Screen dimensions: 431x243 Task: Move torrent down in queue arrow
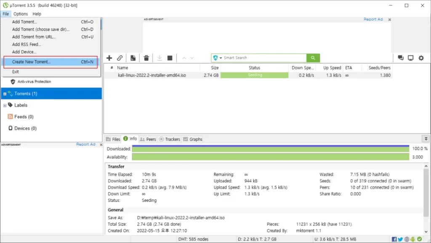tap(192, 58)
